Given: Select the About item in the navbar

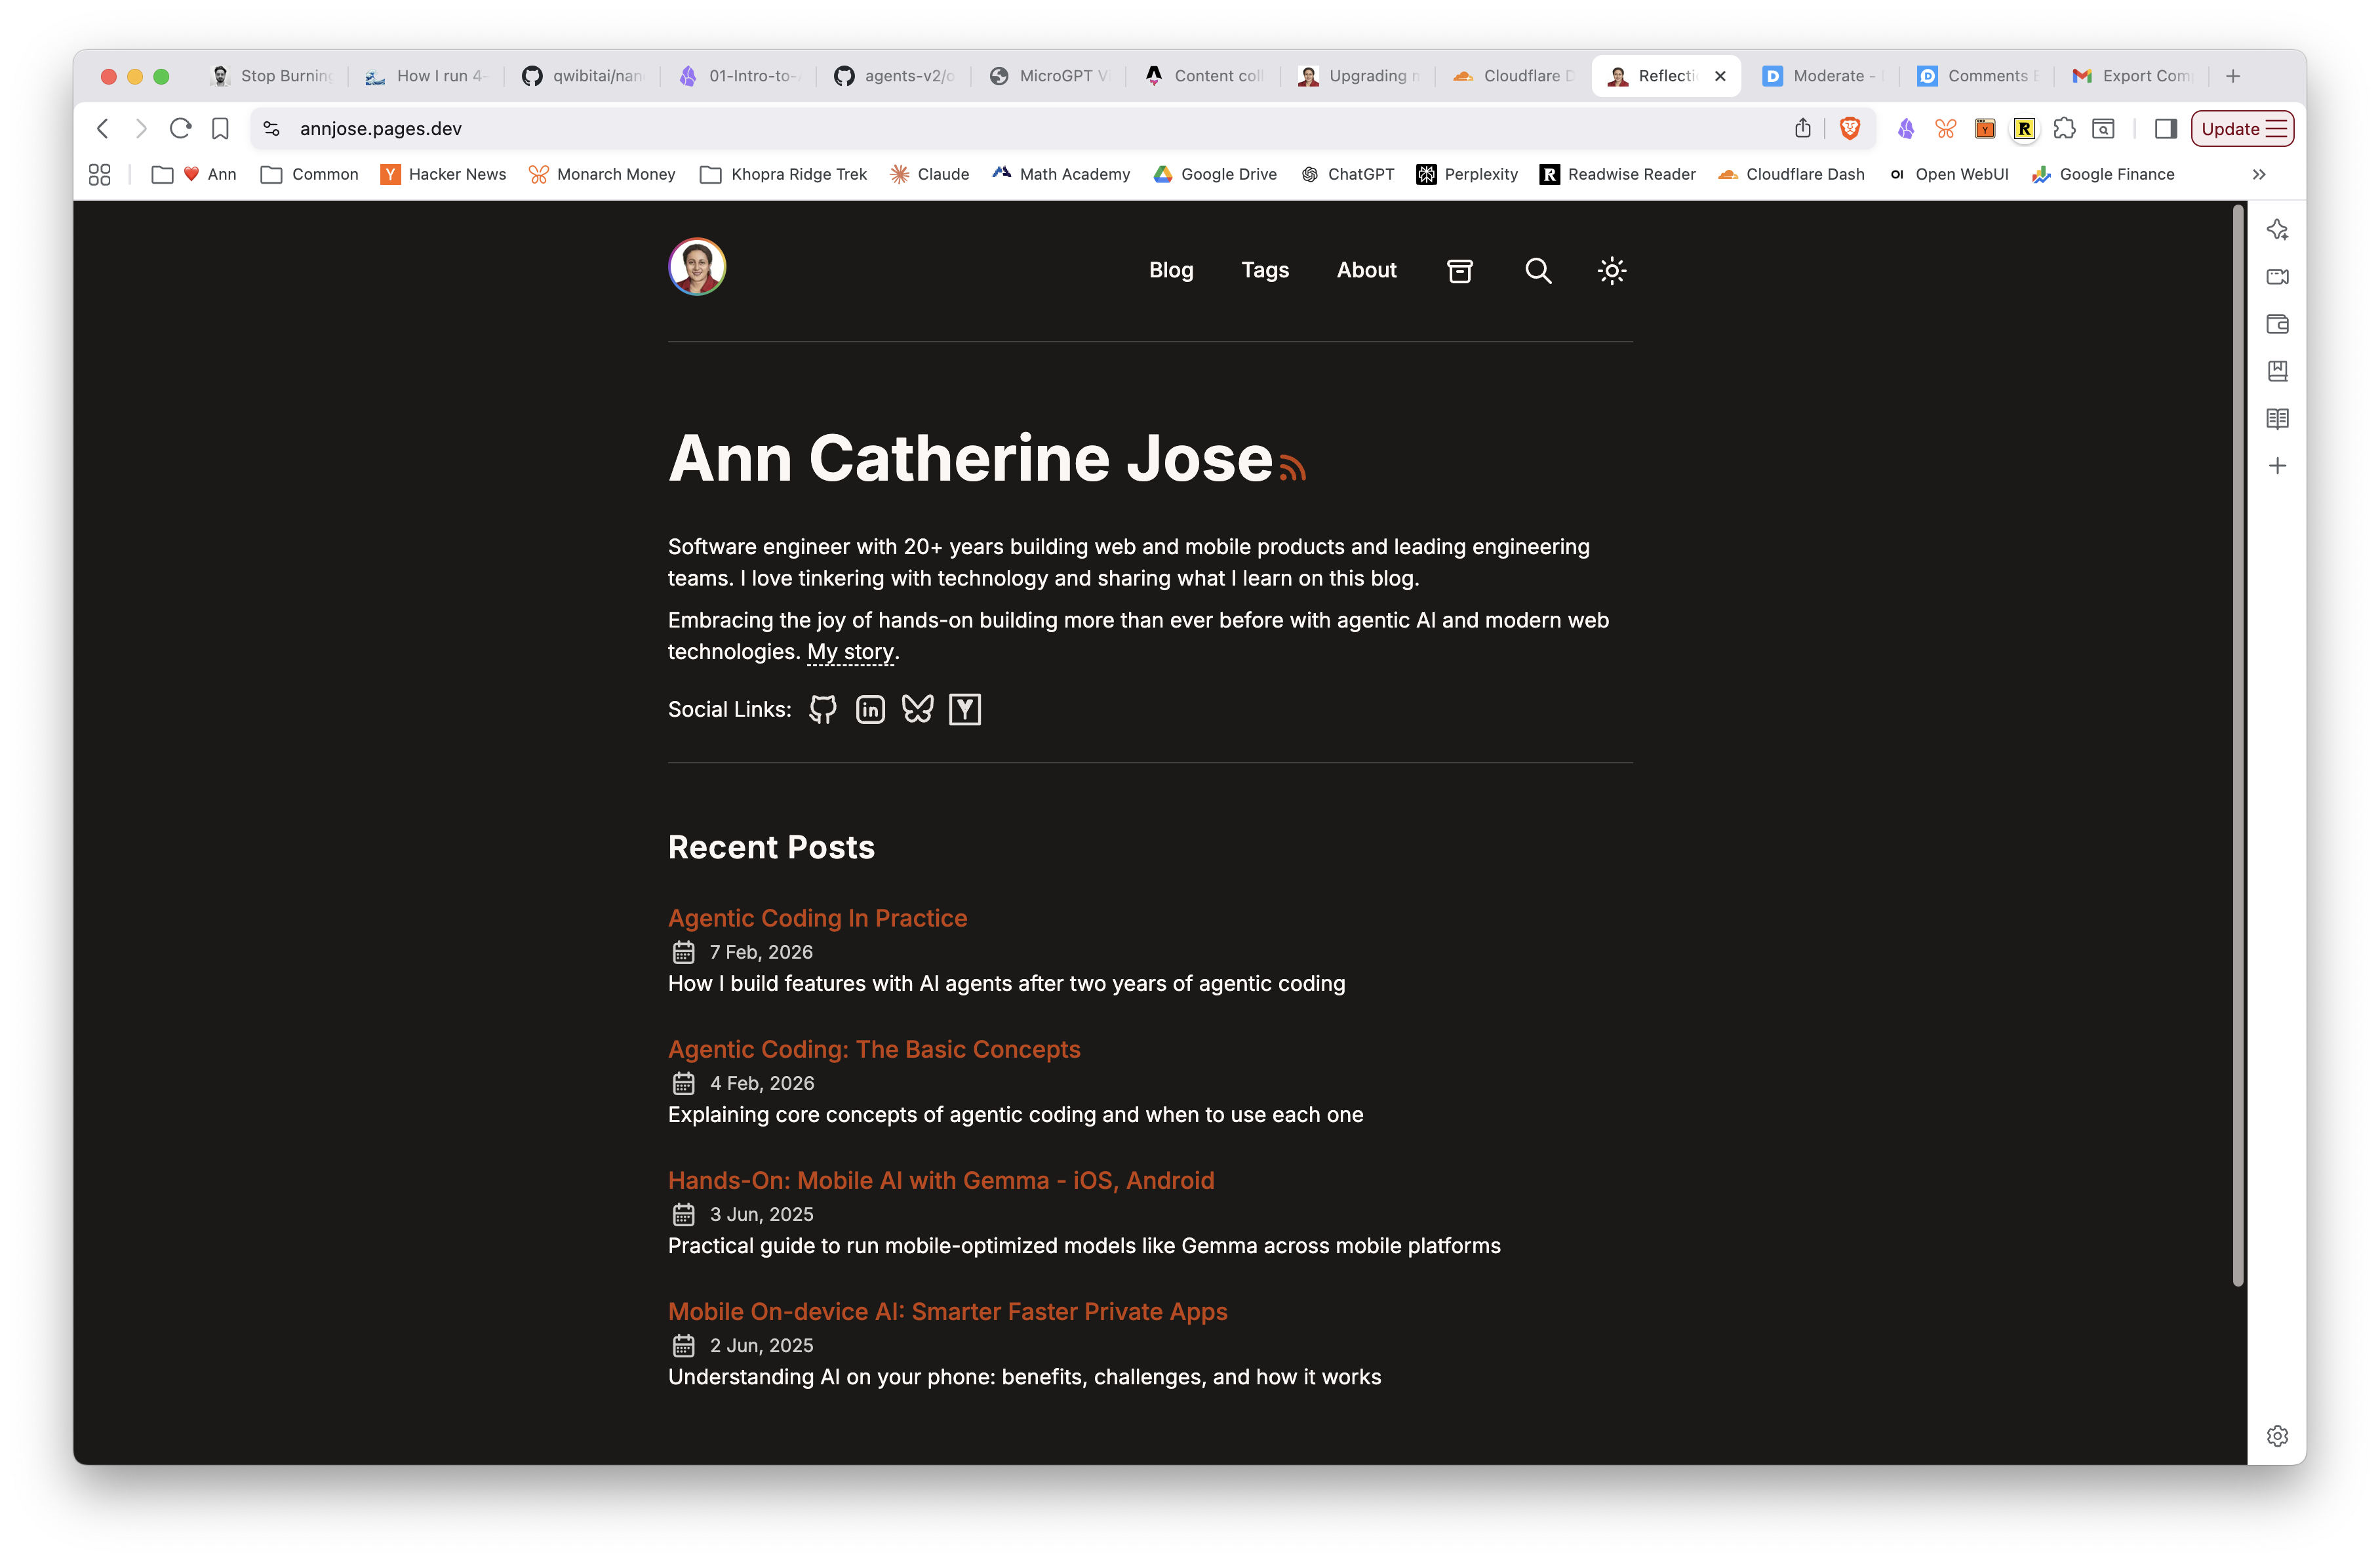Looking at the screenshot, I should point(1366,270).
